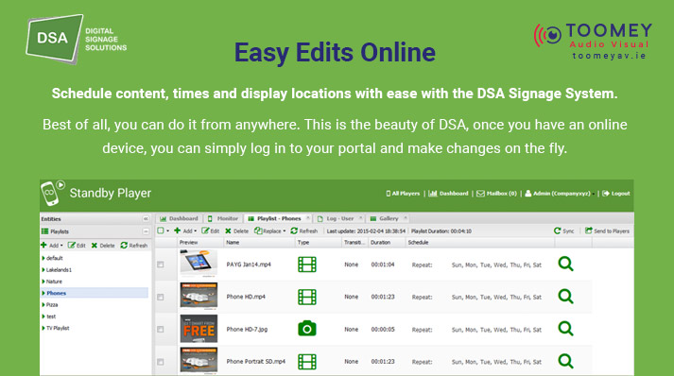Open Add dropdown in playlist toolbar
This screenshot has height=376, width=674.
pyautogui.click(x=185, y=231)
